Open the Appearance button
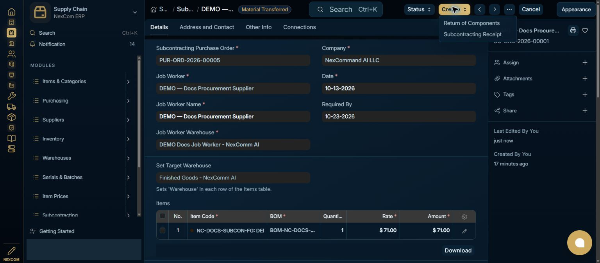 pyautogui.click(x=576, y=9)
